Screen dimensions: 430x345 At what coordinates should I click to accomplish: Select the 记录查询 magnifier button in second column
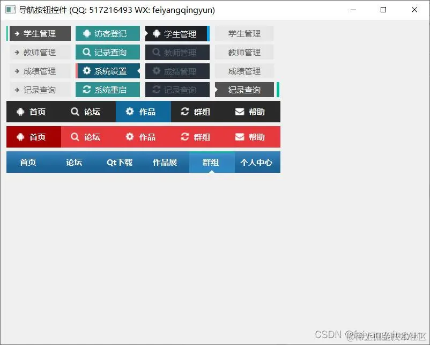pyautogui.click(x=107, y=52)
